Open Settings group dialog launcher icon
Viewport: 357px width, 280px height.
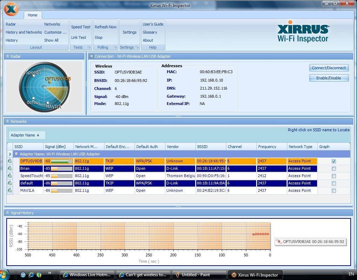[137, 47]
